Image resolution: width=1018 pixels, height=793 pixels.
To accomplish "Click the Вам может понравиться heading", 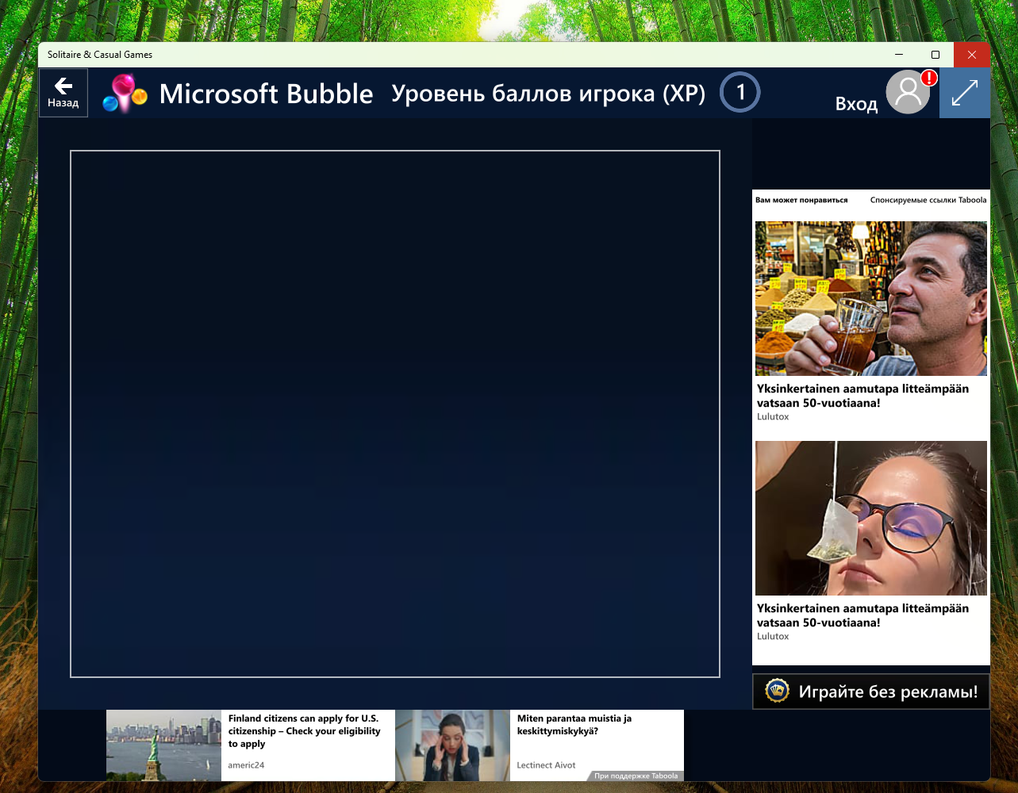I will pyautogui.click(x=801, y=200).
